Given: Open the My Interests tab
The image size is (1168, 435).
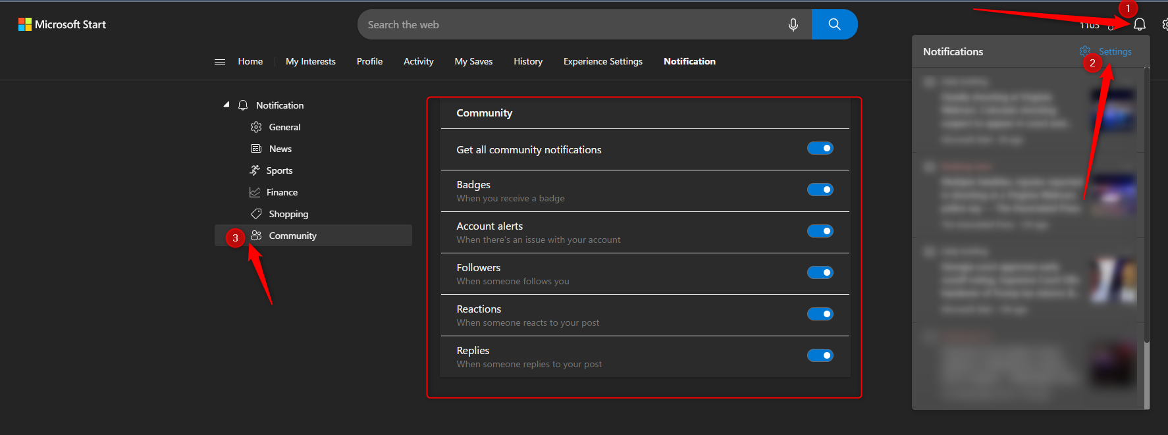Looking at the screenshot, I should pos(311,61).
